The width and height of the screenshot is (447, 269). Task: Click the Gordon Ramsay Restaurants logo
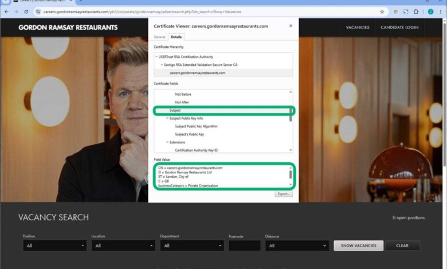[68, 27]
